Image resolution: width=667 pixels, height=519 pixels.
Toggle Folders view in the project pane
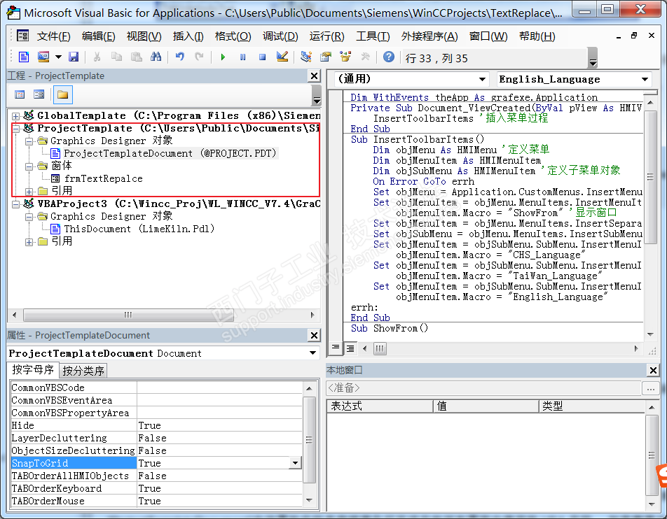click(62, 94)
